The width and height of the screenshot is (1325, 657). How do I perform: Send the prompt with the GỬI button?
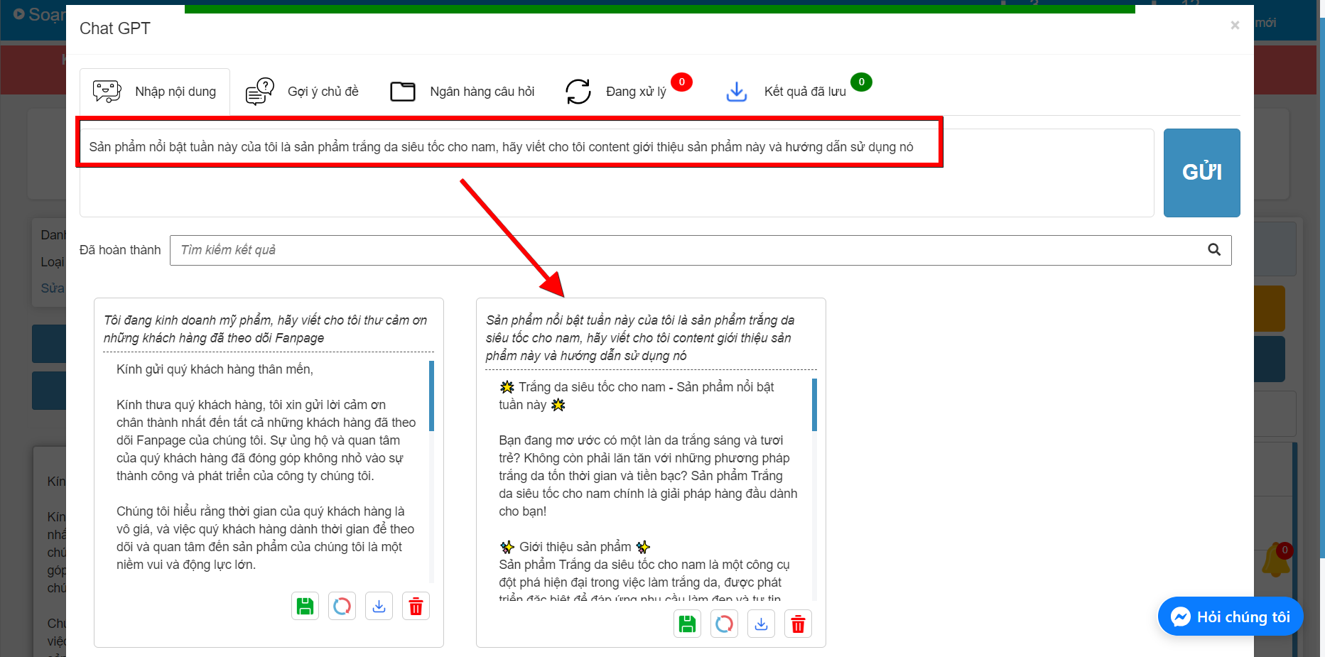1202,173
